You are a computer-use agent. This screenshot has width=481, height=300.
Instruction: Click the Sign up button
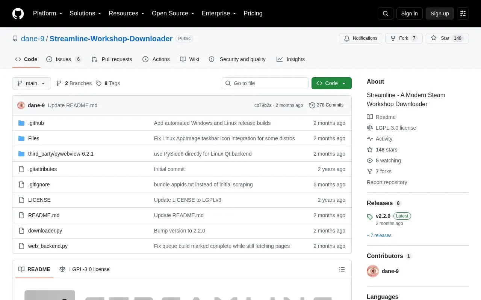440,13
